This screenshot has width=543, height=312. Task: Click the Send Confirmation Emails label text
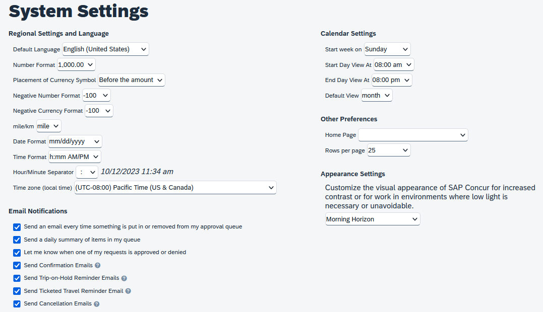click(x=58, y=265)
